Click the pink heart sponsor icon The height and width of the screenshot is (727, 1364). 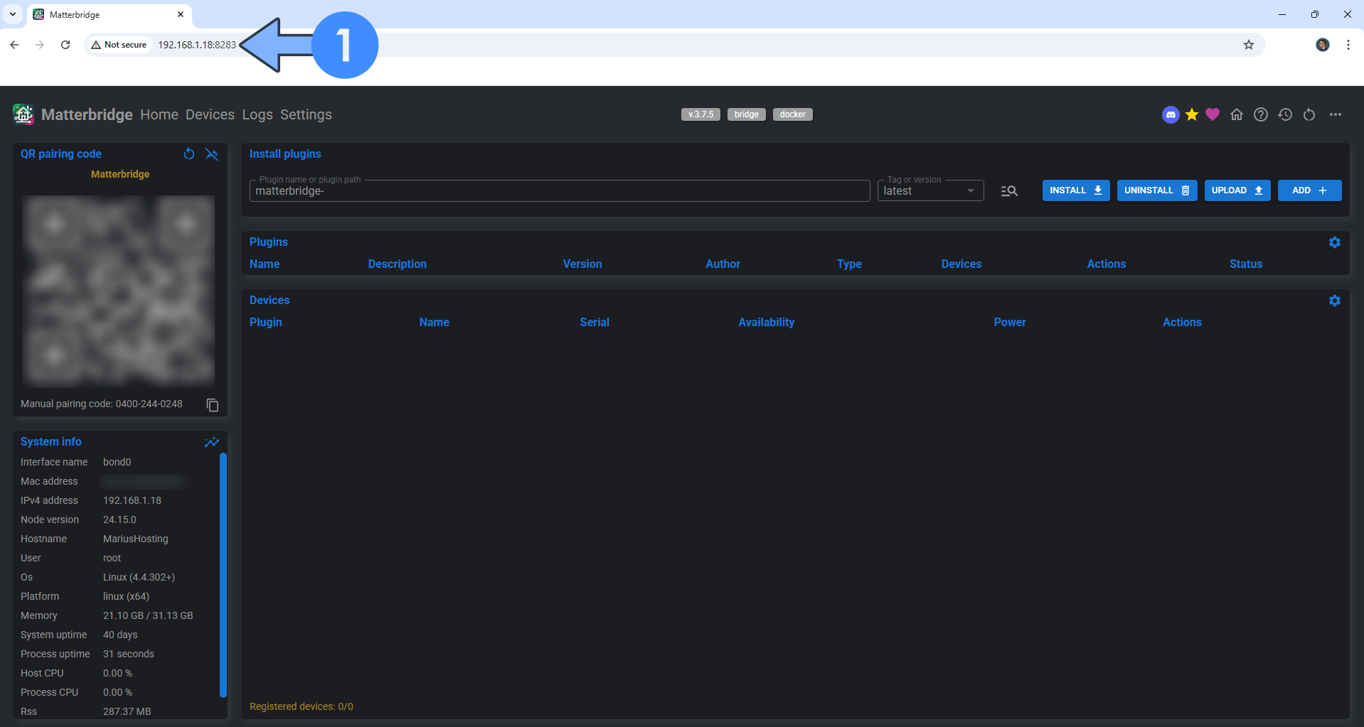tap(1213, 114)
